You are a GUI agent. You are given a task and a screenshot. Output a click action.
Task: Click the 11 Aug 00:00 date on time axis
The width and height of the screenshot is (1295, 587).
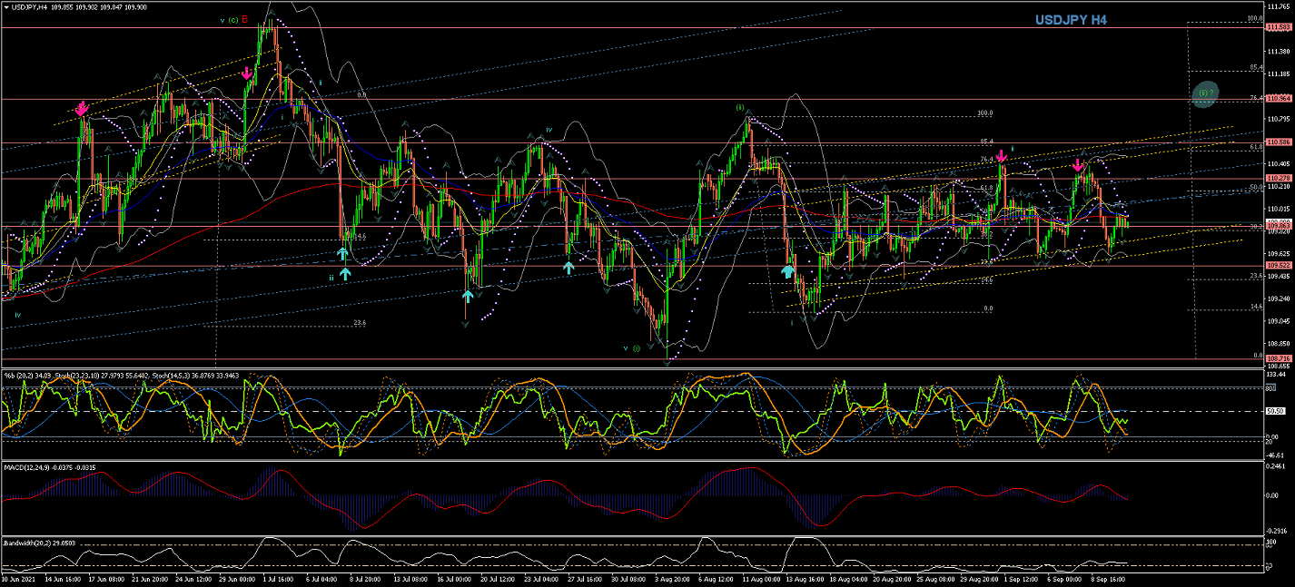point(761,578)
